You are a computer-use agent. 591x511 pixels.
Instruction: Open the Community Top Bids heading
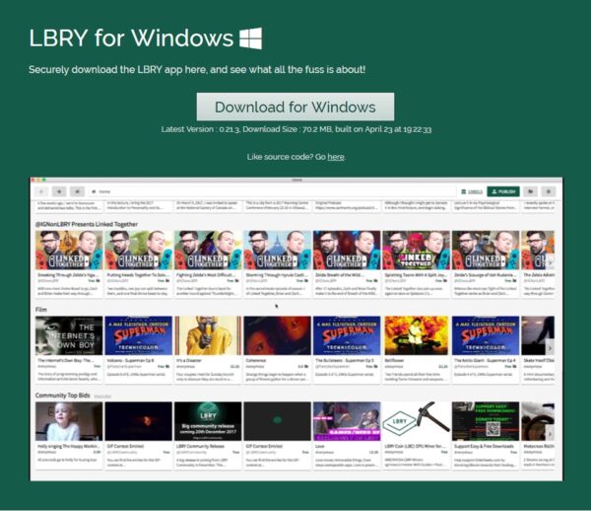(63, 396)
